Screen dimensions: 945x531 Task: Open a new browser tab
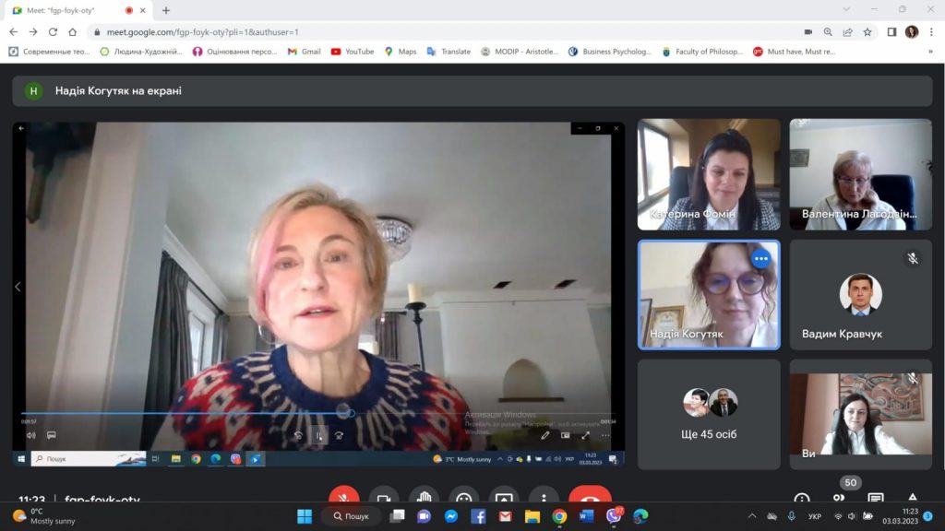[x=166, y=10]
